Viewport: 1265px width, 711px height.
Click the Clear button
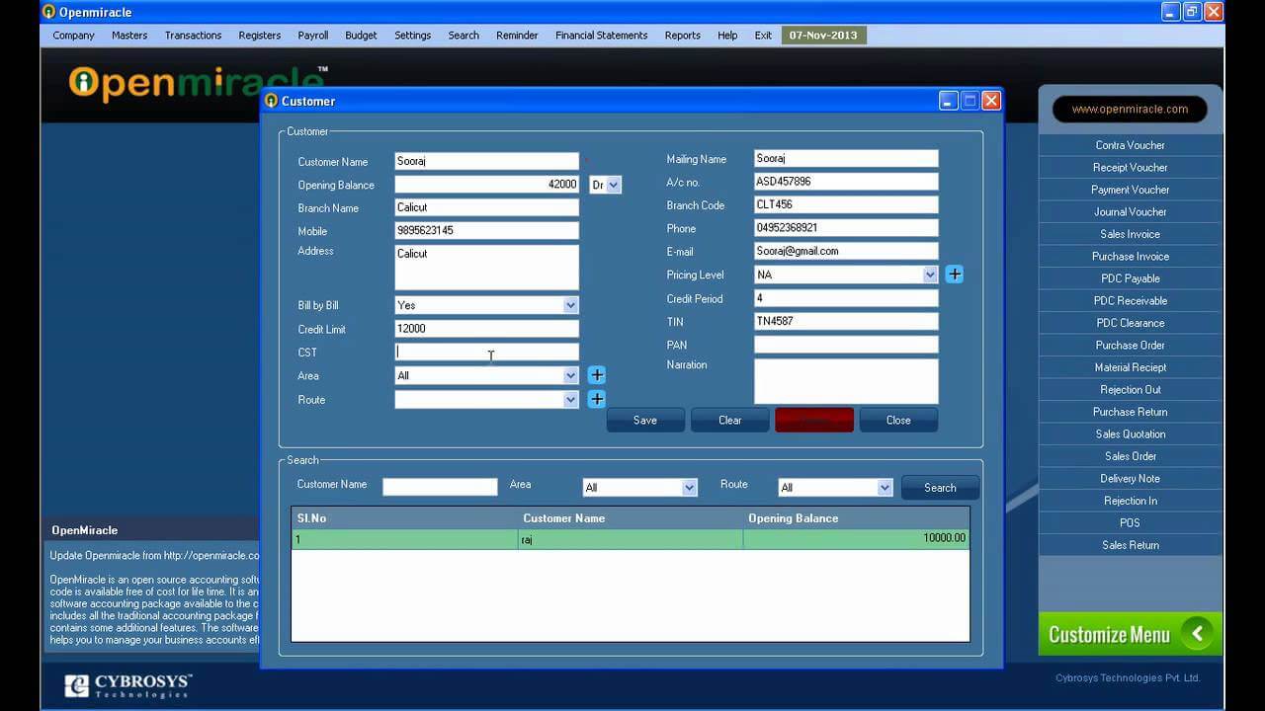pos(729,420)
